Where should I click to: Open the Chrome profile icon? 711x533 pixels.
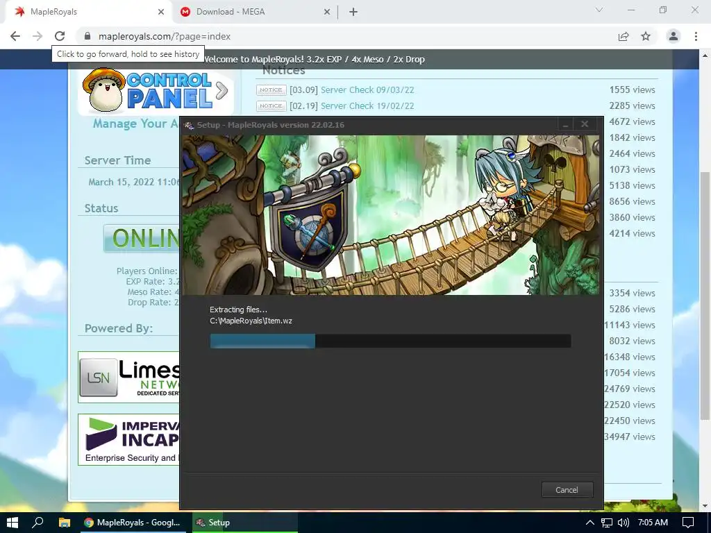pos(674,36)
